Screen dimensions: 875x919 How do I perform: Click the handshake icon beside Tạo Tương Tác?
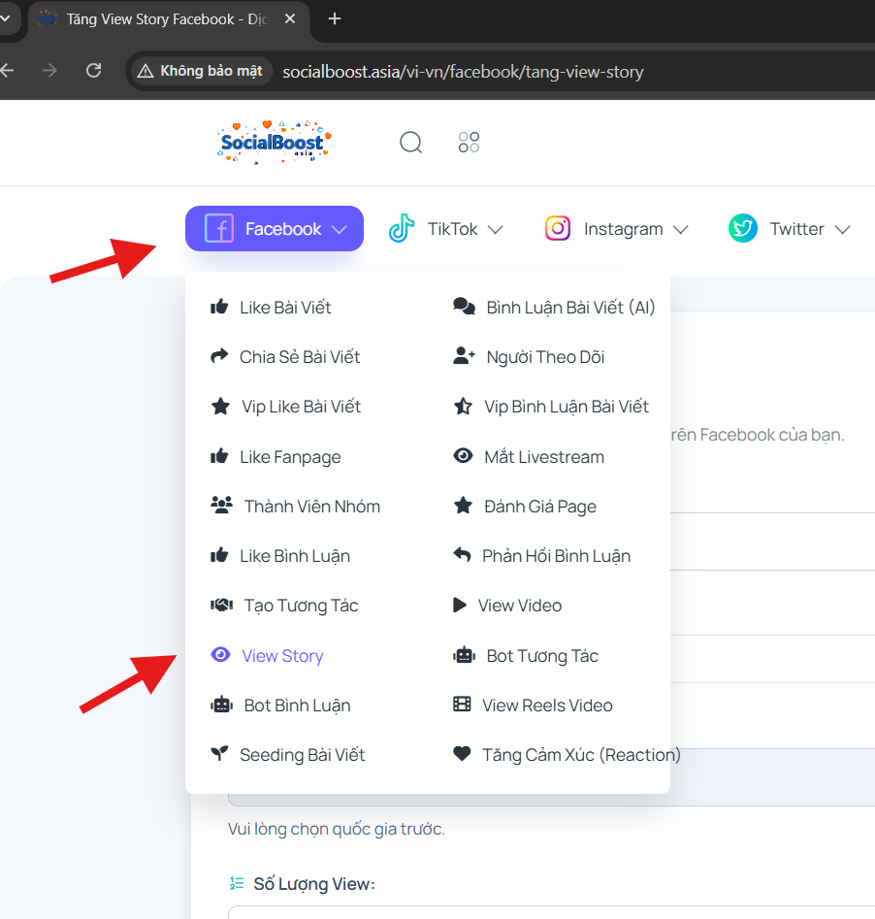pos(221,605)
